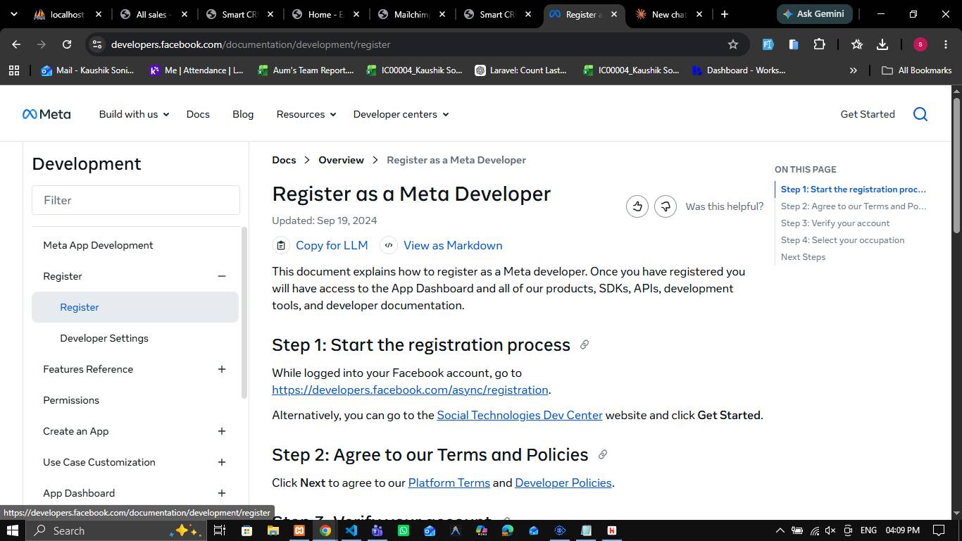962x541 pixels.
Task: Open the Build with us dropdown
Action: pos(134,114)
